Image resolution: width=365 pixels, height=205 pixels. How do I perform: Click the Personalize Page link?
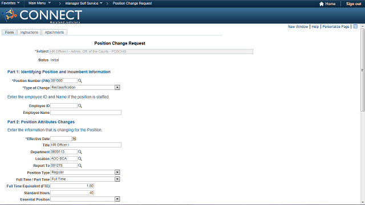pyautogui.click(x=336, y=27)
